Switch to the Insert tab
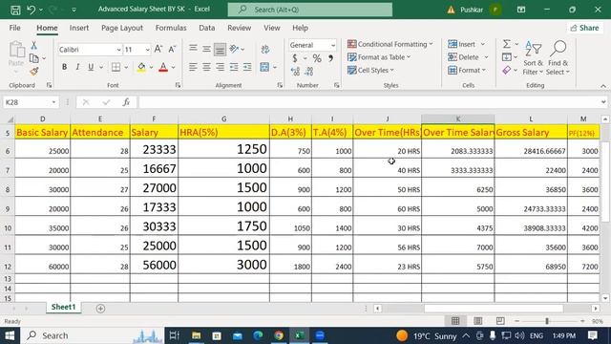The width and height of the screenshot is (611, 344). coord(79,28)
